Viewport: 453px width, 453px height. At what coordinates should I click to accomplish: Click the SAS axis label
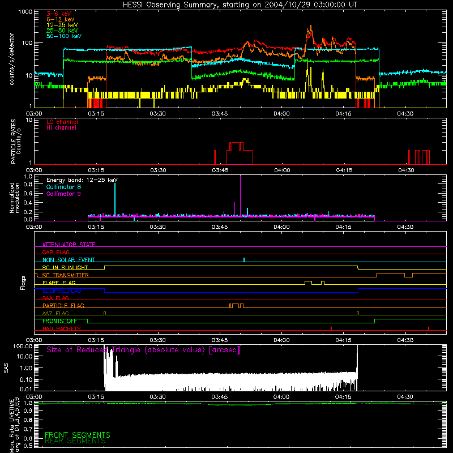[6, 368]
